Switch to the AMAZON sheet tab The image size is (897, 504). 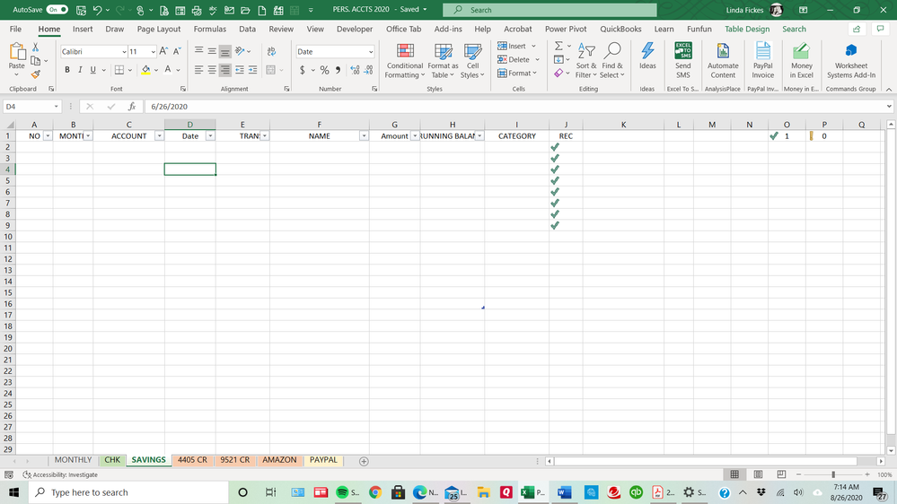click(x=279, y=460)
